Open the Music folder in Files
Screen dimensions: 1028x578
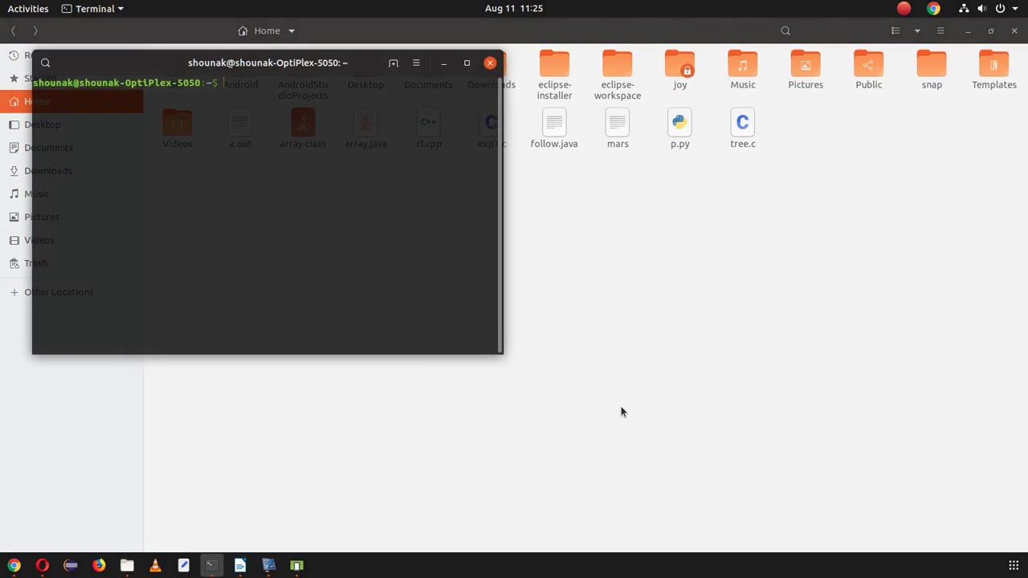click(x=743, y=70)
